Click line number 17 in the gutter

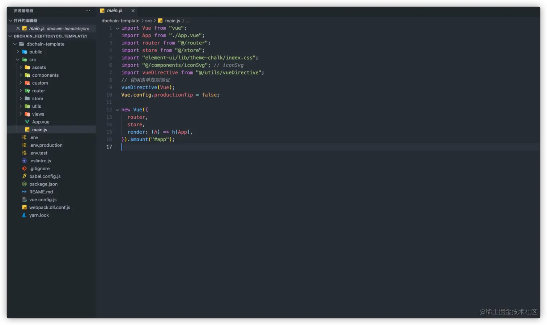(x=109, y=147)
